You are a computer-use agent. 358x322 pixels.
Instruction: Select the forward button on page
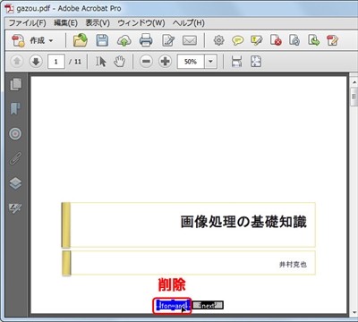tap(172, 306)
